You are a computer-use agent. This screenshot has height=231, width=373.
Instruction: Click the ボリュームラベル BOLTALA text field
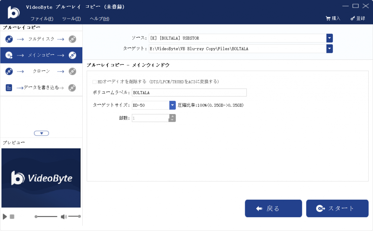[x=189, y=93]
